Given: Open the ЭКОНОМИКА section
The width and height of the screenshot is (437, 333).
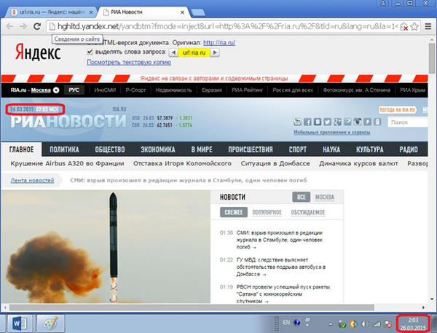Looking at the screenshot, I should [158, 150].
